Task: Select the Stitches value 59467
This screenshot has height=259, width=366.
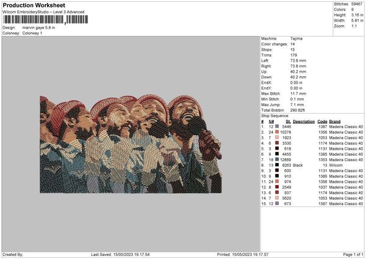Action: tap(357, 4)
